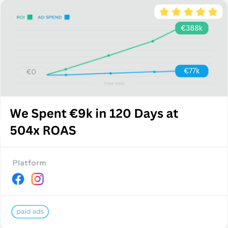This screenshot has width=228, height=228.
Task: Click the blue AD SPEND legend swatch
Action: (67, 17)
